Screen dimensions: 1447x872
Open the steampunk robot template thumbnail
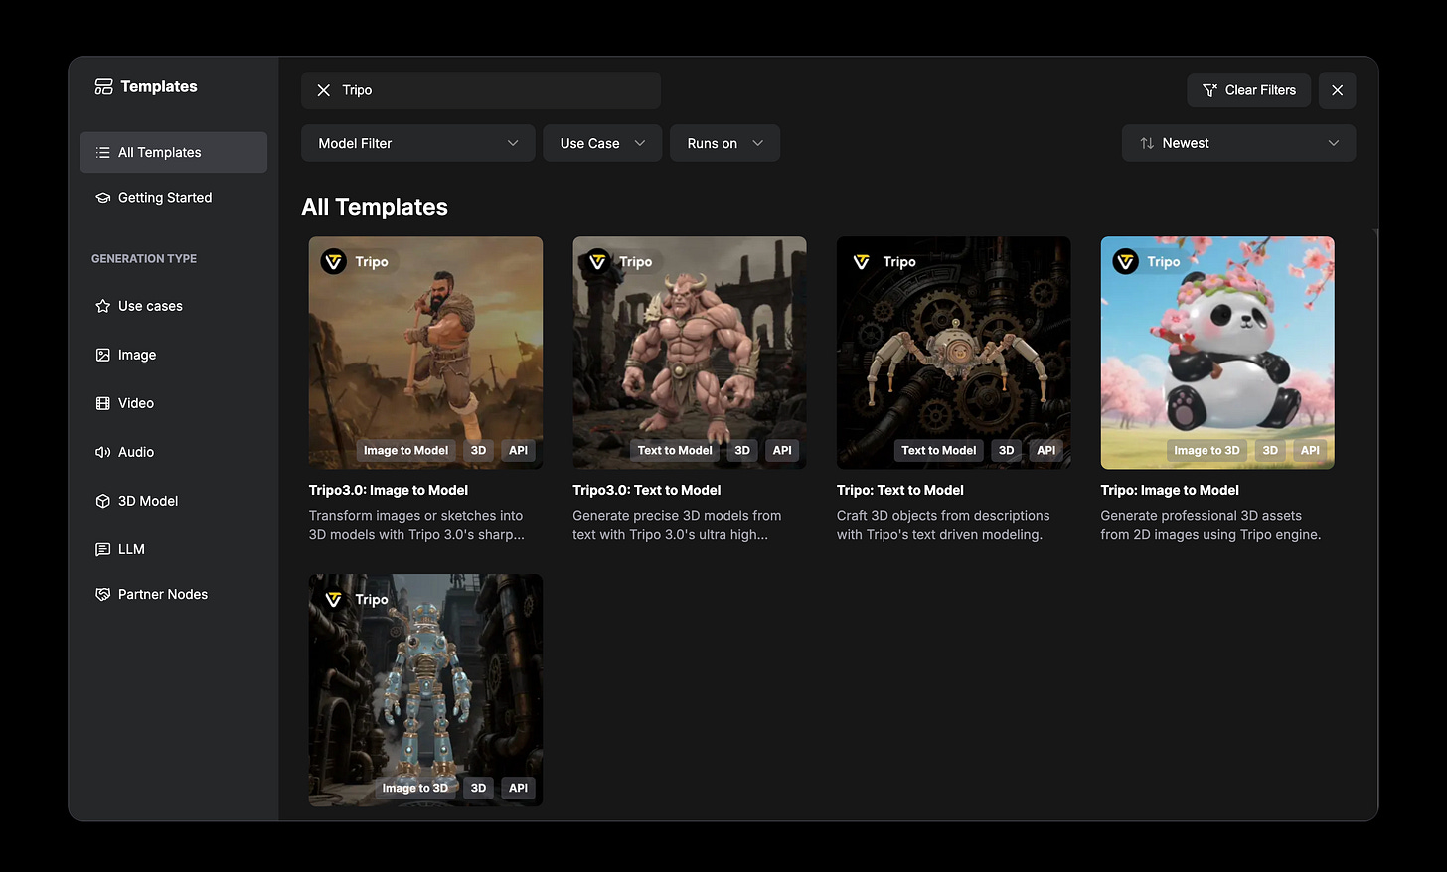tap(425, 690)
